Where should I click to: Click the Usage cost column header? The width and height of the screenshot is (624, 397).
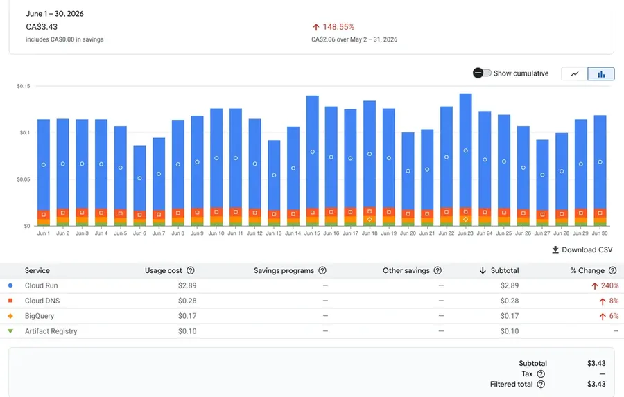click(163, 270)
